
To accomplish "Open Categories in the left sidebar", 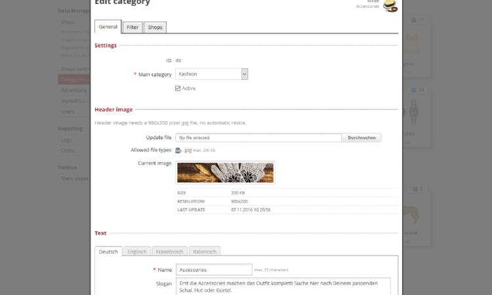I will (73, 79).
